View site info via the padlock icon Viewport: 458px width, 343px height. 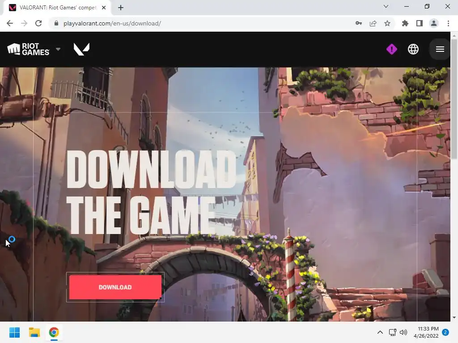56,23
